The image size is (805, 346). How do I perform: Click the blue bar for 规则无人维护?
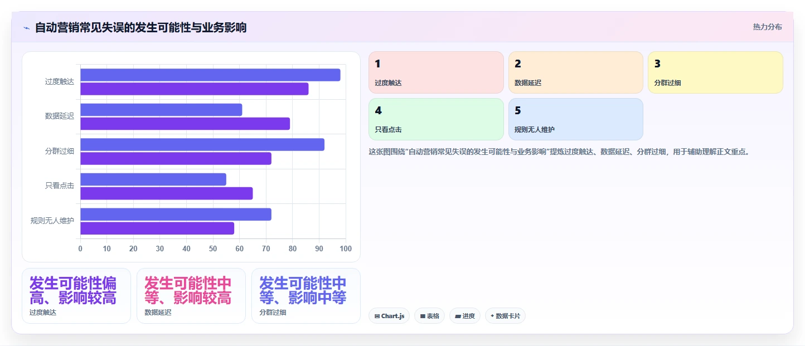coord(176,215)
